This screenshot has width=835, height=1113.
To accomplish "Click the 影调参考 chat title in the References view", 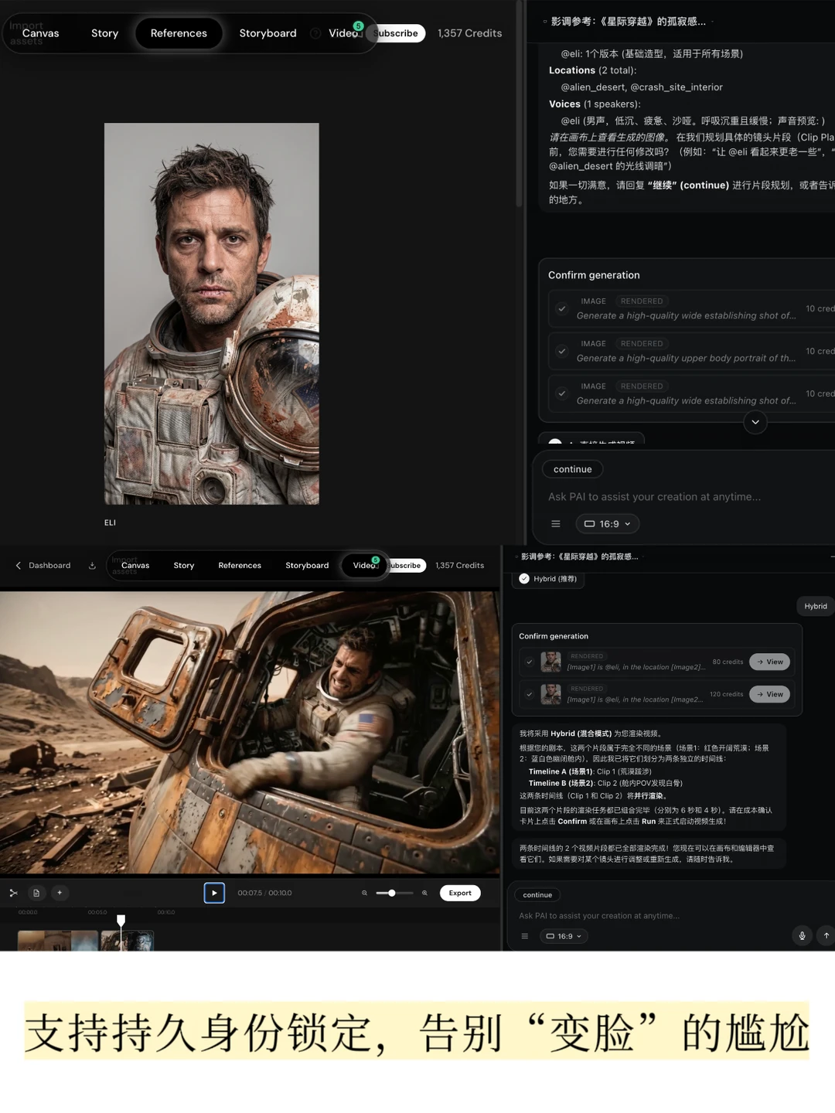I will (x=628, y=22).
